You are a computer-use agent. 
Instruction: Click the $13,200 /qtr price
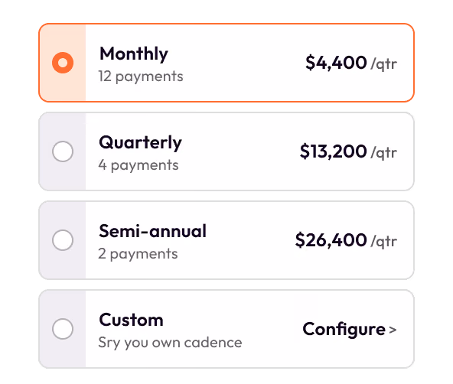click(x=348, y=151)
